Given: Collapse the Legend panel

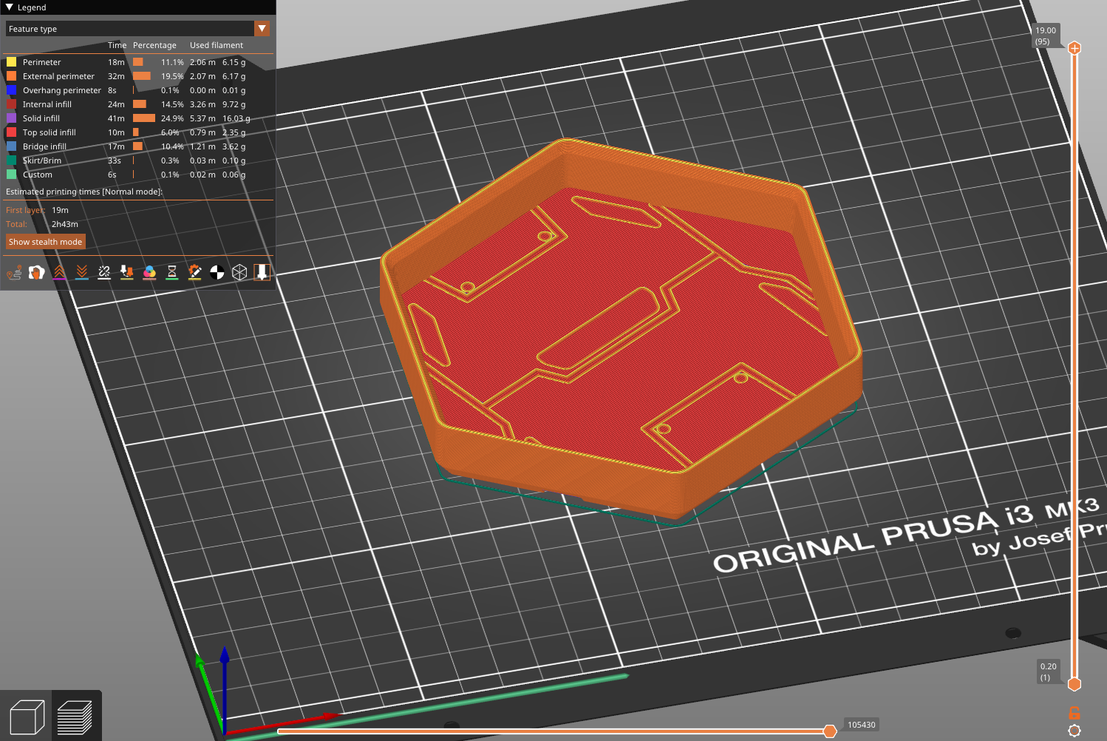Looking at the screenshot, I should click(7, 7).
